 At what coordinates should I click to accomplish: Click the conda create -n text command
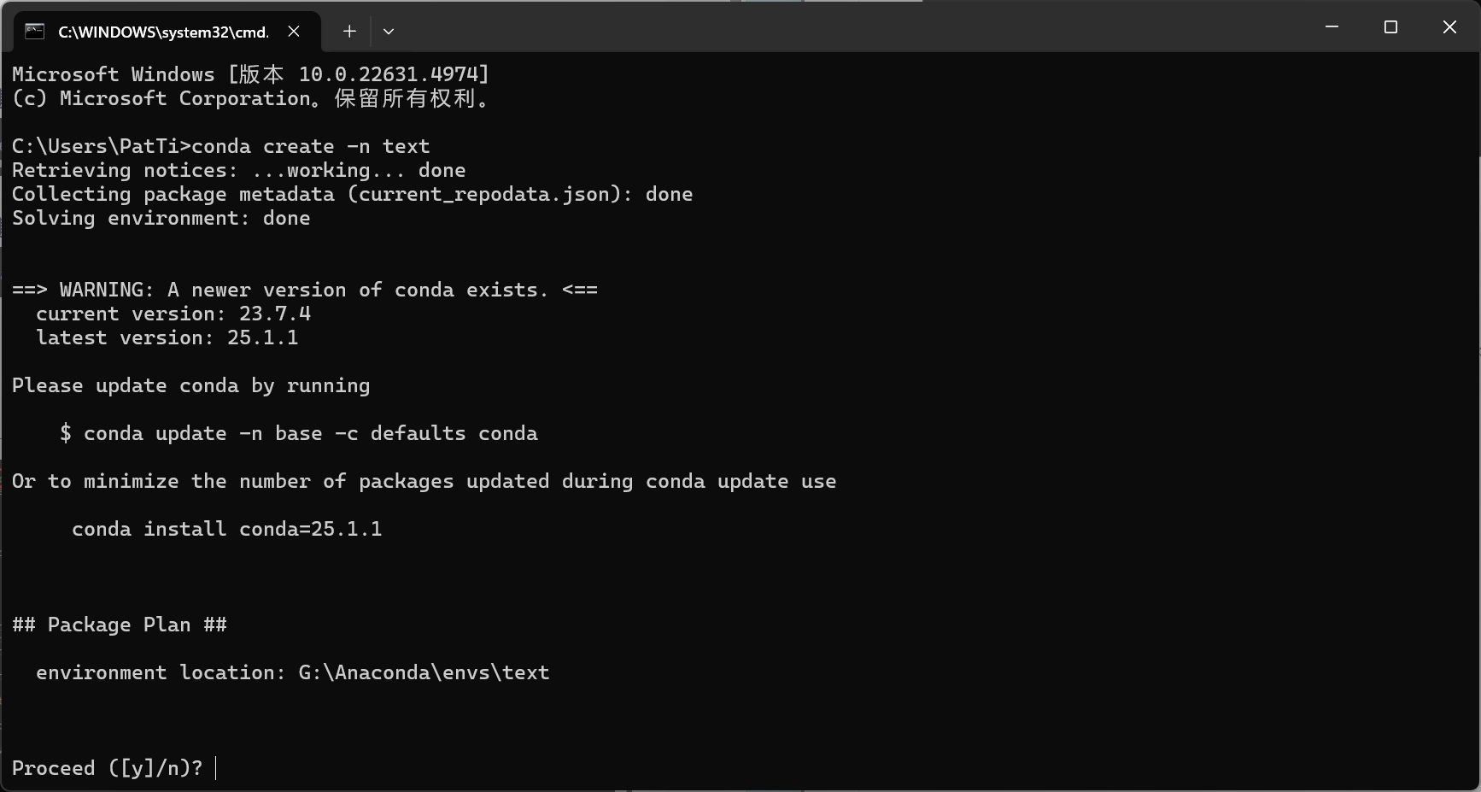pyautogui.click(x=311, y=146)
